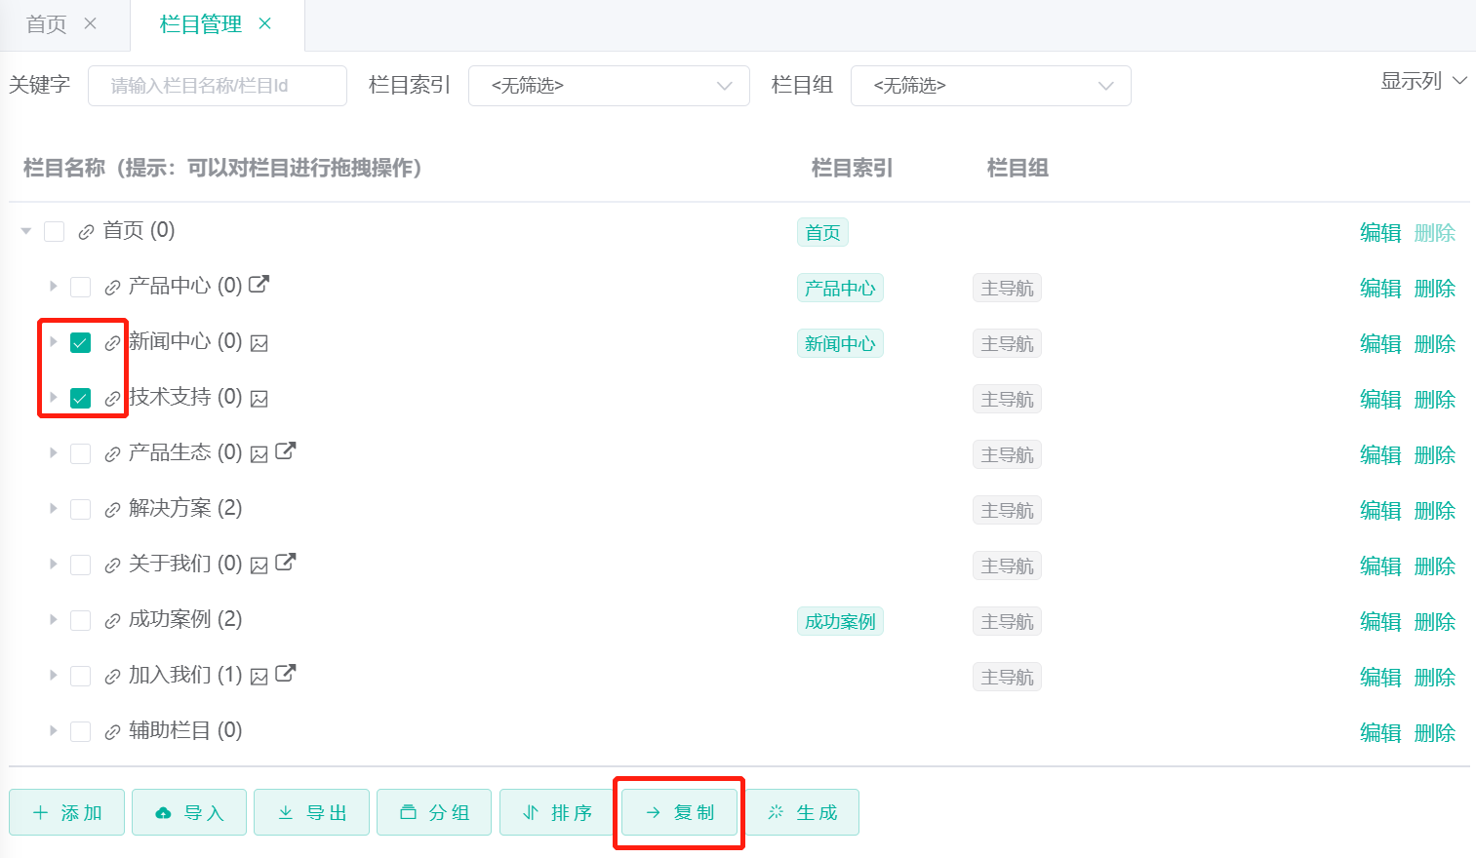Close the 首页 tab
The image size is (1476, 858).
tap(91, 24)
